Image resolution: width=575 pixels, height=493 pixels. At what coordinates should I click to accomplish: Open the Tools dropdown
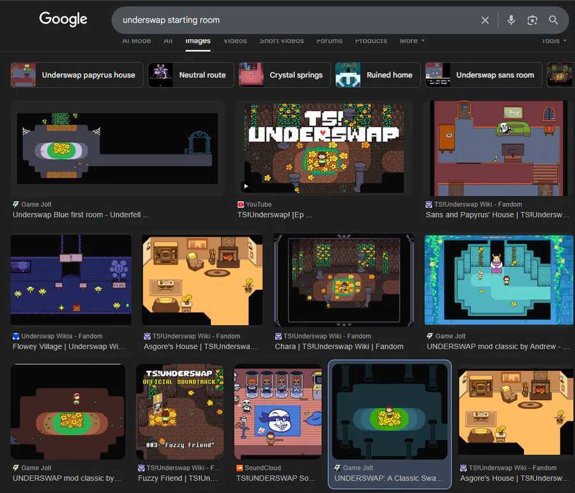pyautogui.click(x=554, y=41)
